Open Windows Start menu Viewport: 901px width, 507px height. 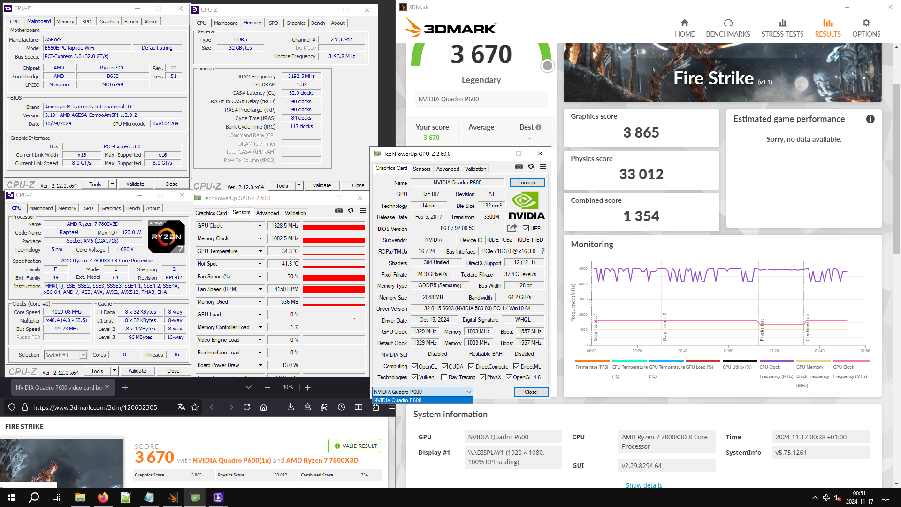11,498
